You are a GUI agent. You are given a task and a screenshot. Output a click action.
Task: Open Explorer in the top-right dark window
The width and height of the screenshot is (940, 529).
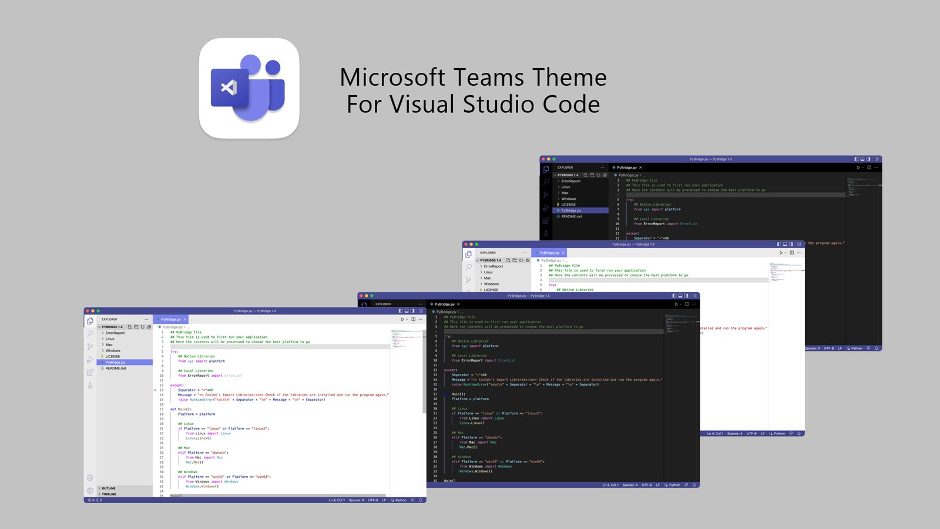pos(546,169)
